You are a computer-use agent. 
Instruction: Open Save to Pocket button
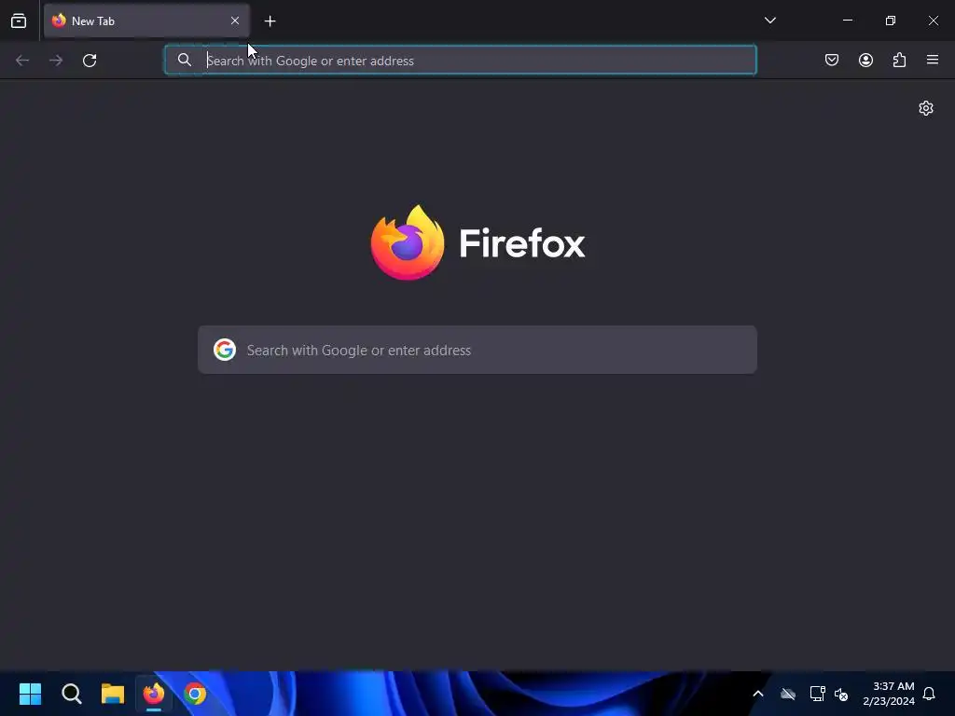(x=831, y=60)
